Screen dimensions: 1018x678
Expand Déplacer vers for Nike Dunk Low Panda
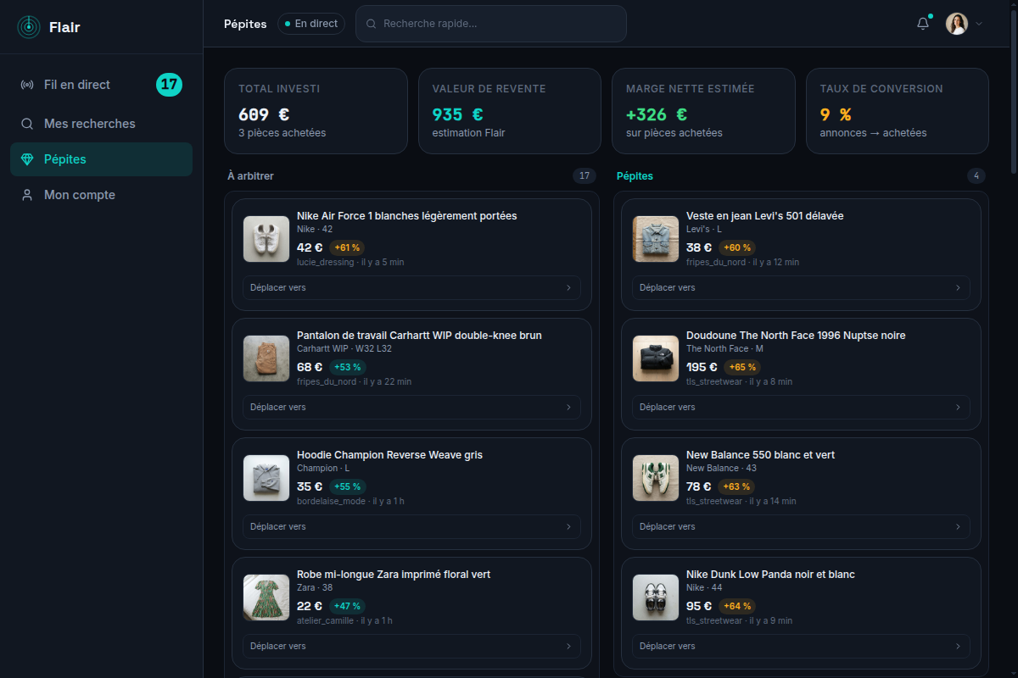click(801, 646)
